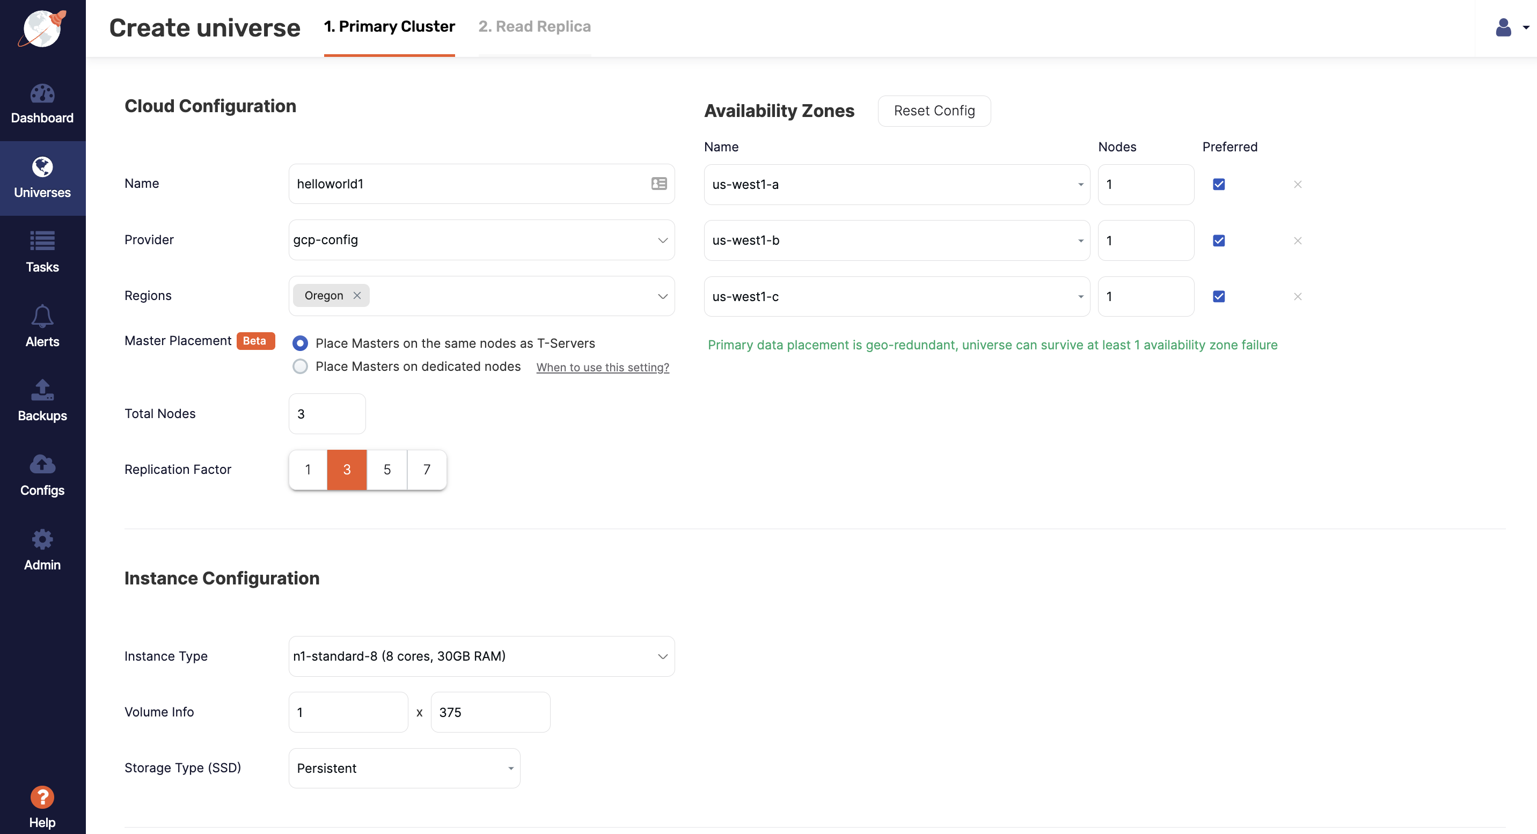Click the Tasks list icon
This screenshot has width=1537, height=834.
(x=42, y=242)
